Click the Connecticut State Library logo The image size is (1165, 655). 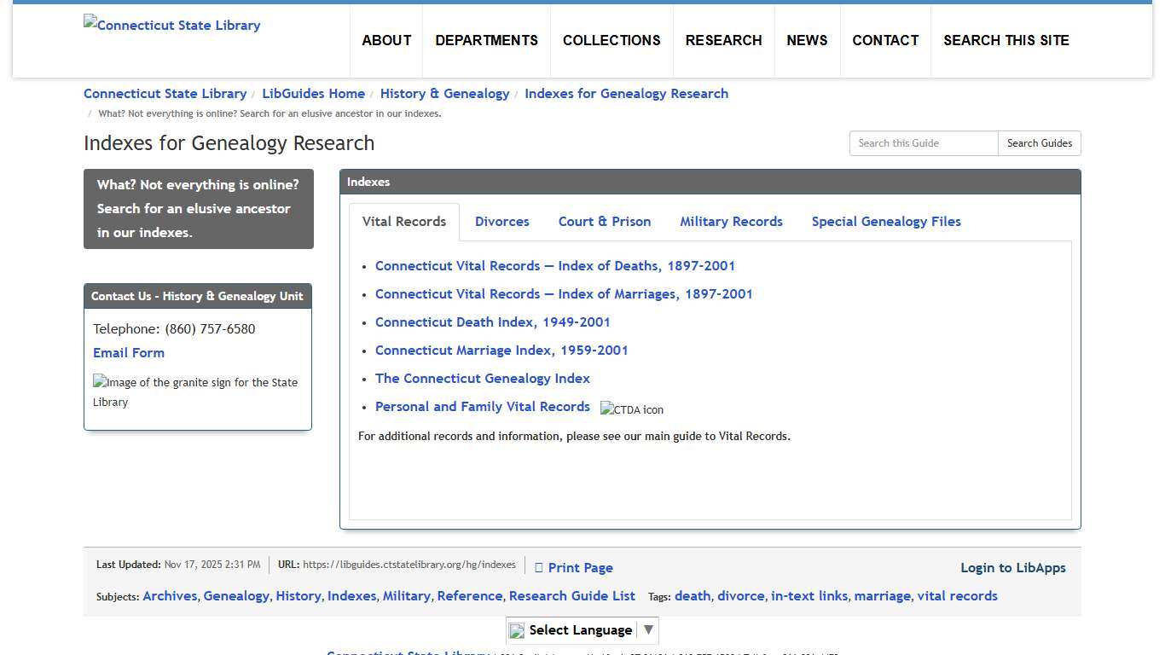tap(171, 25)
